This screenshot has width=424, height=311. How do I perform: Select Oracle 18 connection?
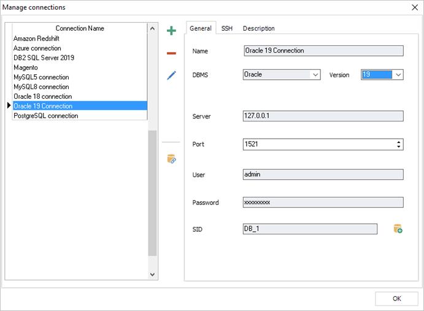pyautogui.click(x=80, y=96)
